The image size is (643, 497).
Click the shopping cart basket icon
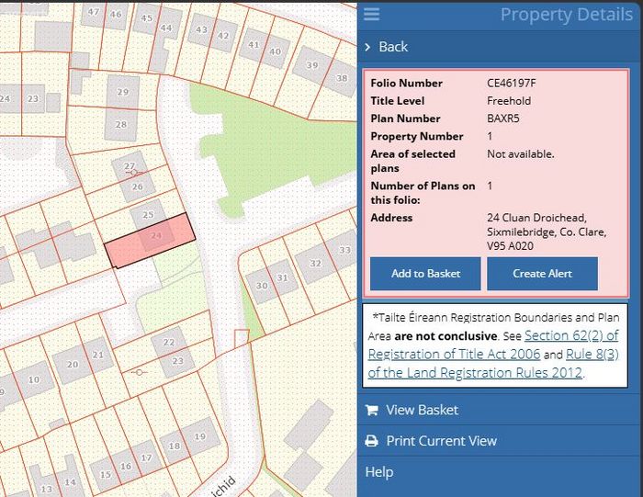(x=371, y=410)
